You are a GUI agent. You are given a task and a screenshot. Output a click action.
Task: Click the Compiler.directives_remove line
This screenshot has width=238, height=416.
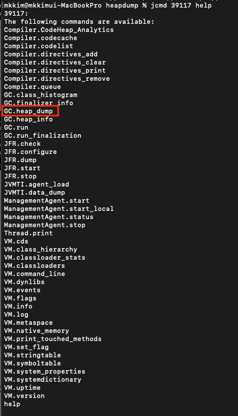point(57,78)
